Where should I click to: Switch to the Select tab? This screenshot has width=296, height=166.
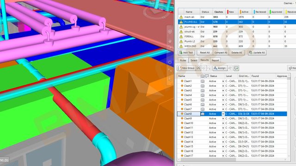coord(194,60)
